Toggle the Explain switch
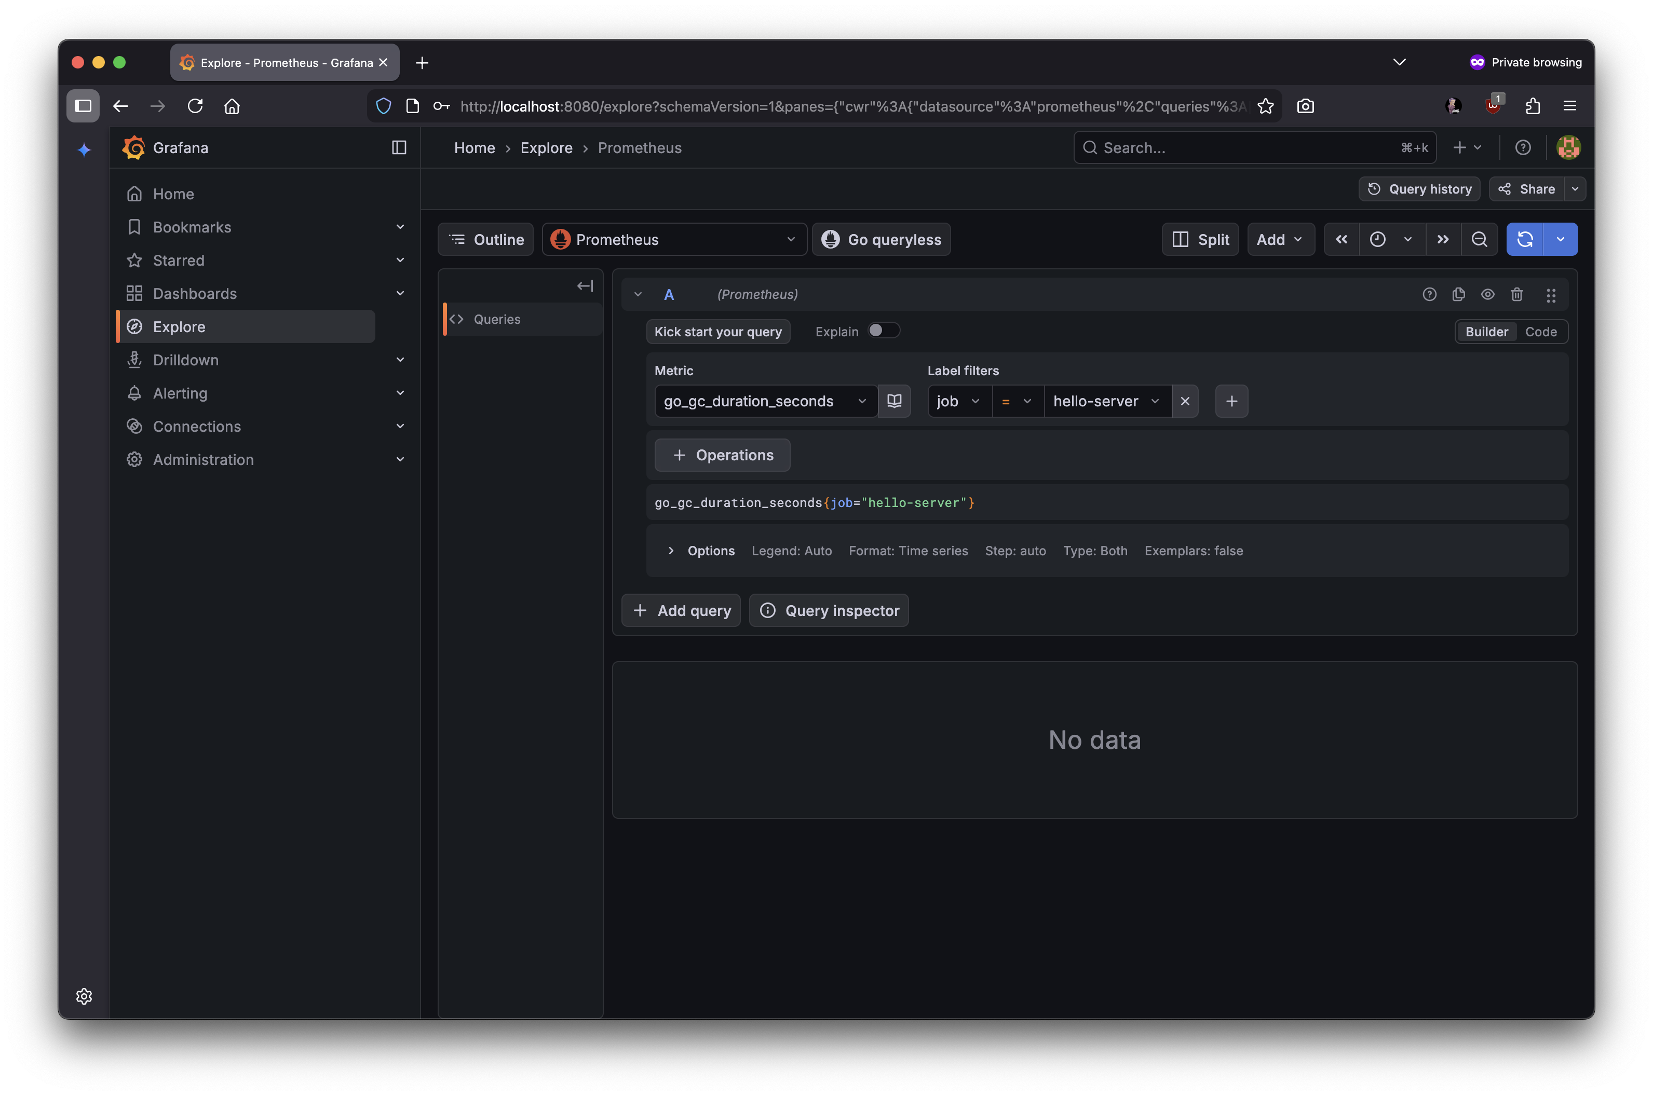The height and width of the screenshot is (1096, 1653). [x=883, y=331]
